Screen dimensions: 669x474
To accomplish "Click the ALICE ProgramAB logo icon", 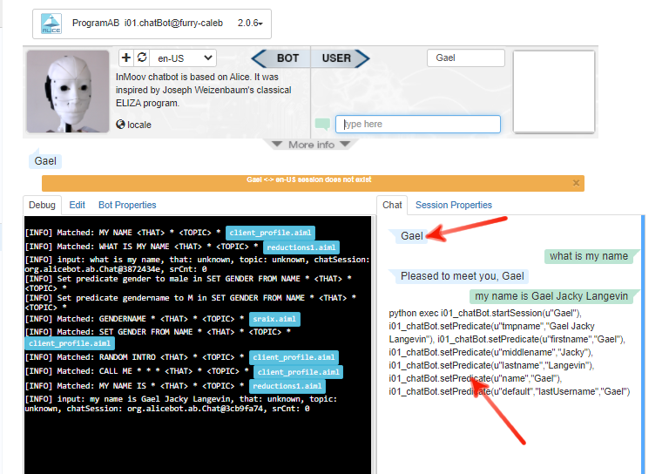I will pyautogui.click(x=51, y=24).
